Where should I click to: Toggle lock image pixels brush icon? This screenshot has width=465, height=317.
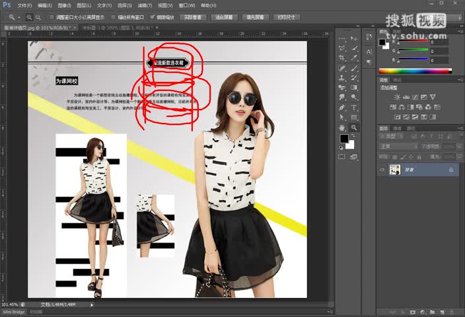pos(403,157)
